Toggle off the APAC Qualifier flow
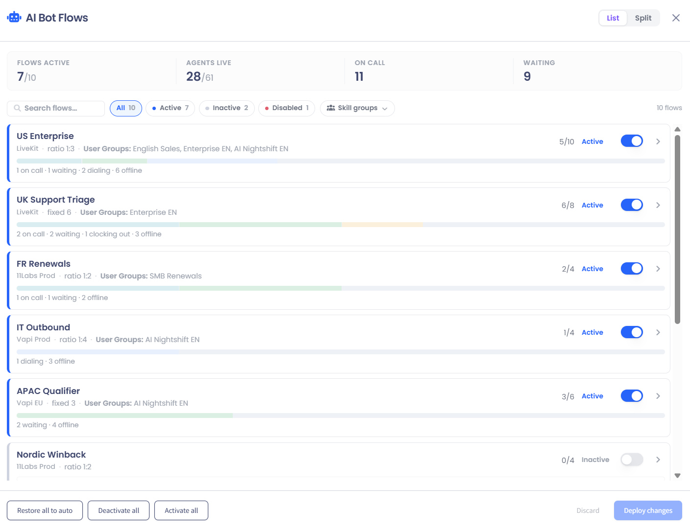This screenshot has height=531, width=690. (x=632, y=396)
